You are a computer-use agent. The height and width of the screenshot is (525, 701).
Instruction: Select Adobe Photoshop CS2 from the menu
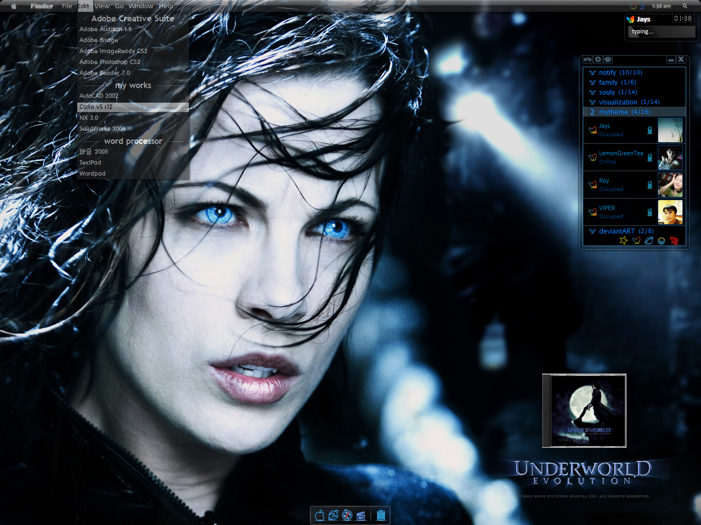click(x=109, y=62)
